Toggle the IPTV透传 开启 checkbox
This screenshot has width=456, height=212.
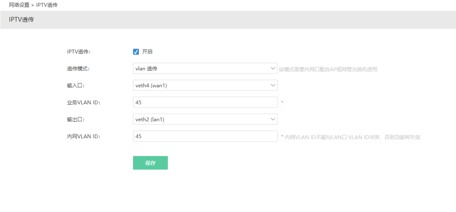coord(136,52)
